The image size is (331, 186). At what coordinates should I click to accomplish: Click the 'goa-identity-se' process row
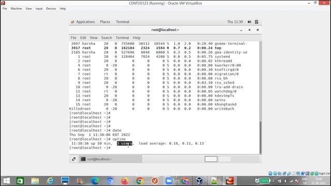click(159, 52)
